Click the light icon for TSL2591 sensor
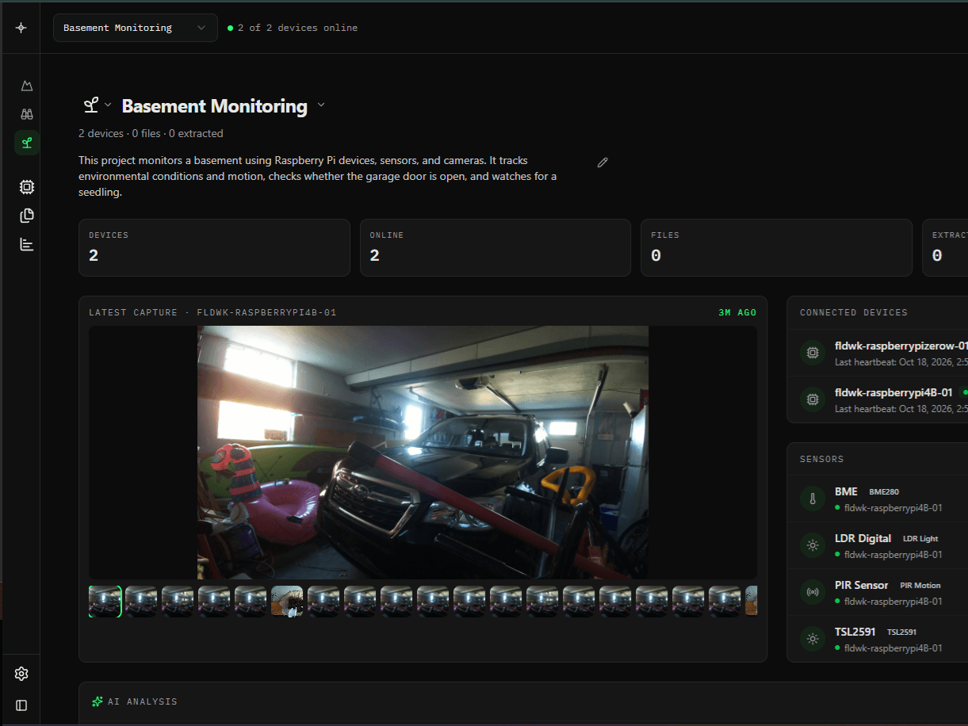The image size is (968, 726). point(813,639)
